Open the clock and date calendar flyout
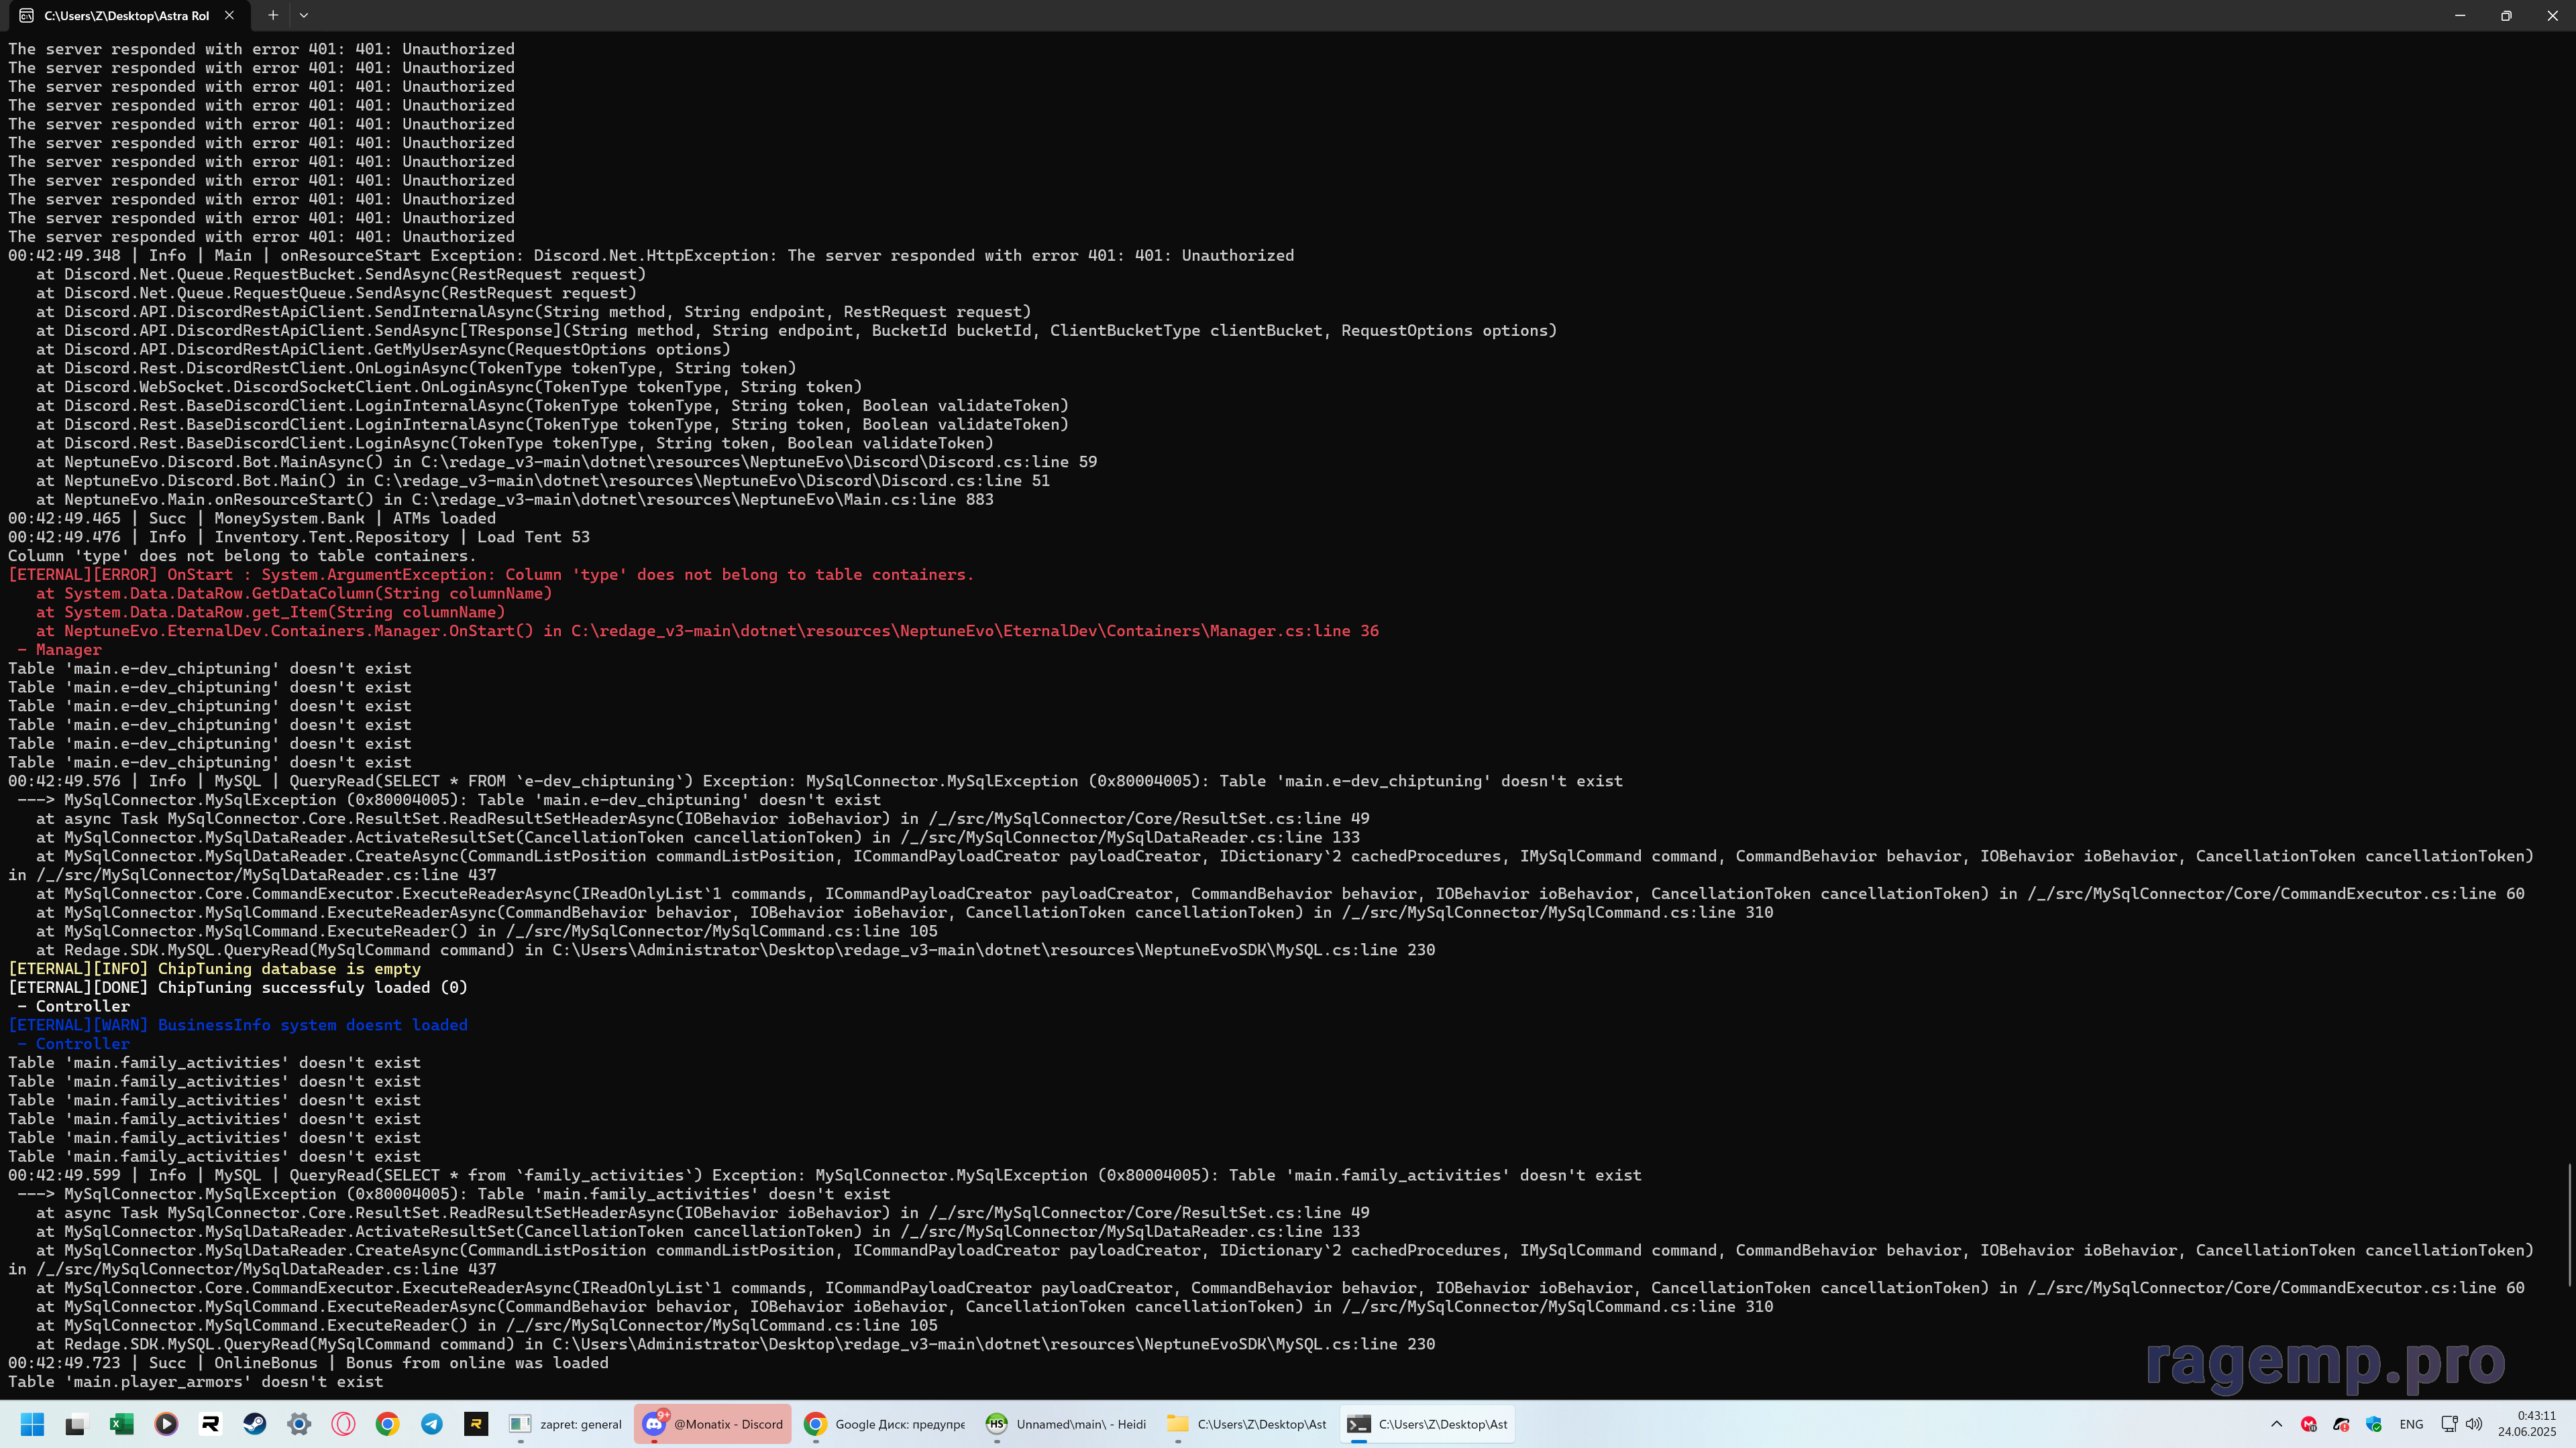The width and height of the screenshot is (2576, 1448). point(2526,1424)
